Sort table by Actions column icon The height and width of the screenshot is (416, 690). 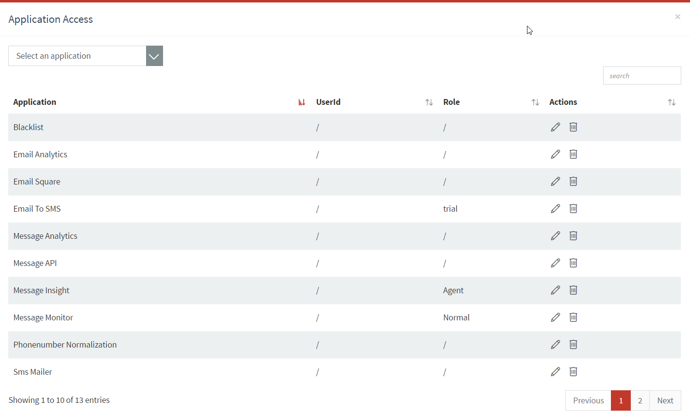pyautogui.click(x=672, y=102)
